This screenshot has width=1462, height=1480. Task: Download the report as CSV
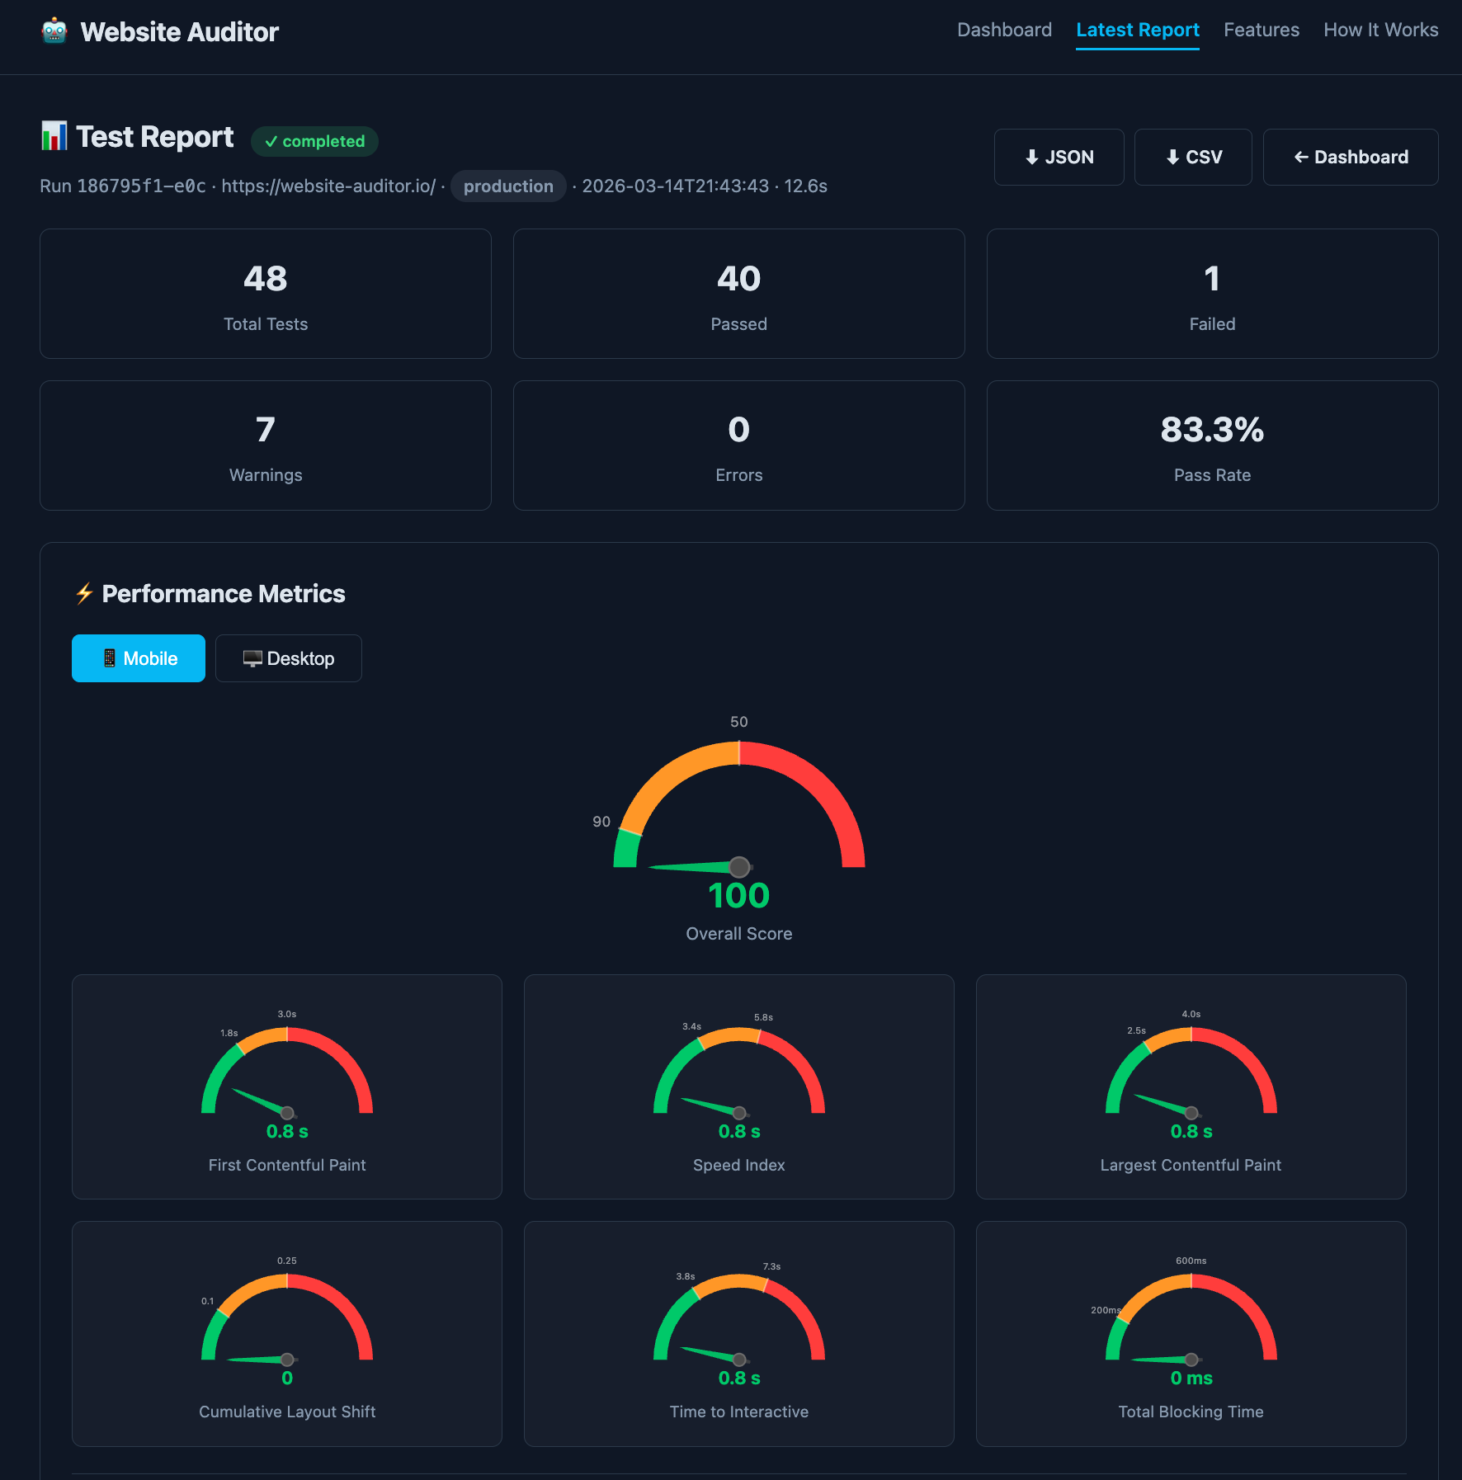(x=1193, y=157)
